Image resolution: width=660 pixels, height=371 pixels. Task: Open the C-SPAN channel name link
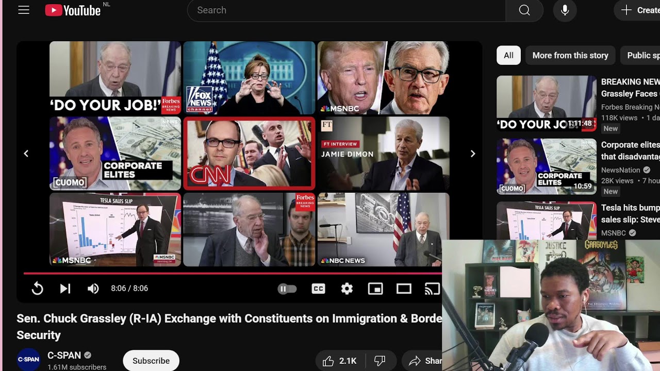tap(64, 355)
